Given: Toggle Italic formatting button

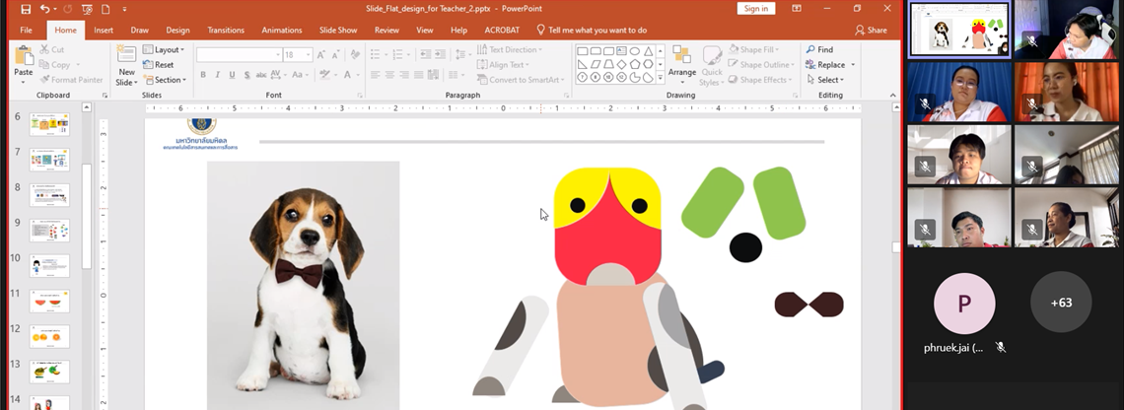Looking at the screenshot, I should [217, 75].
